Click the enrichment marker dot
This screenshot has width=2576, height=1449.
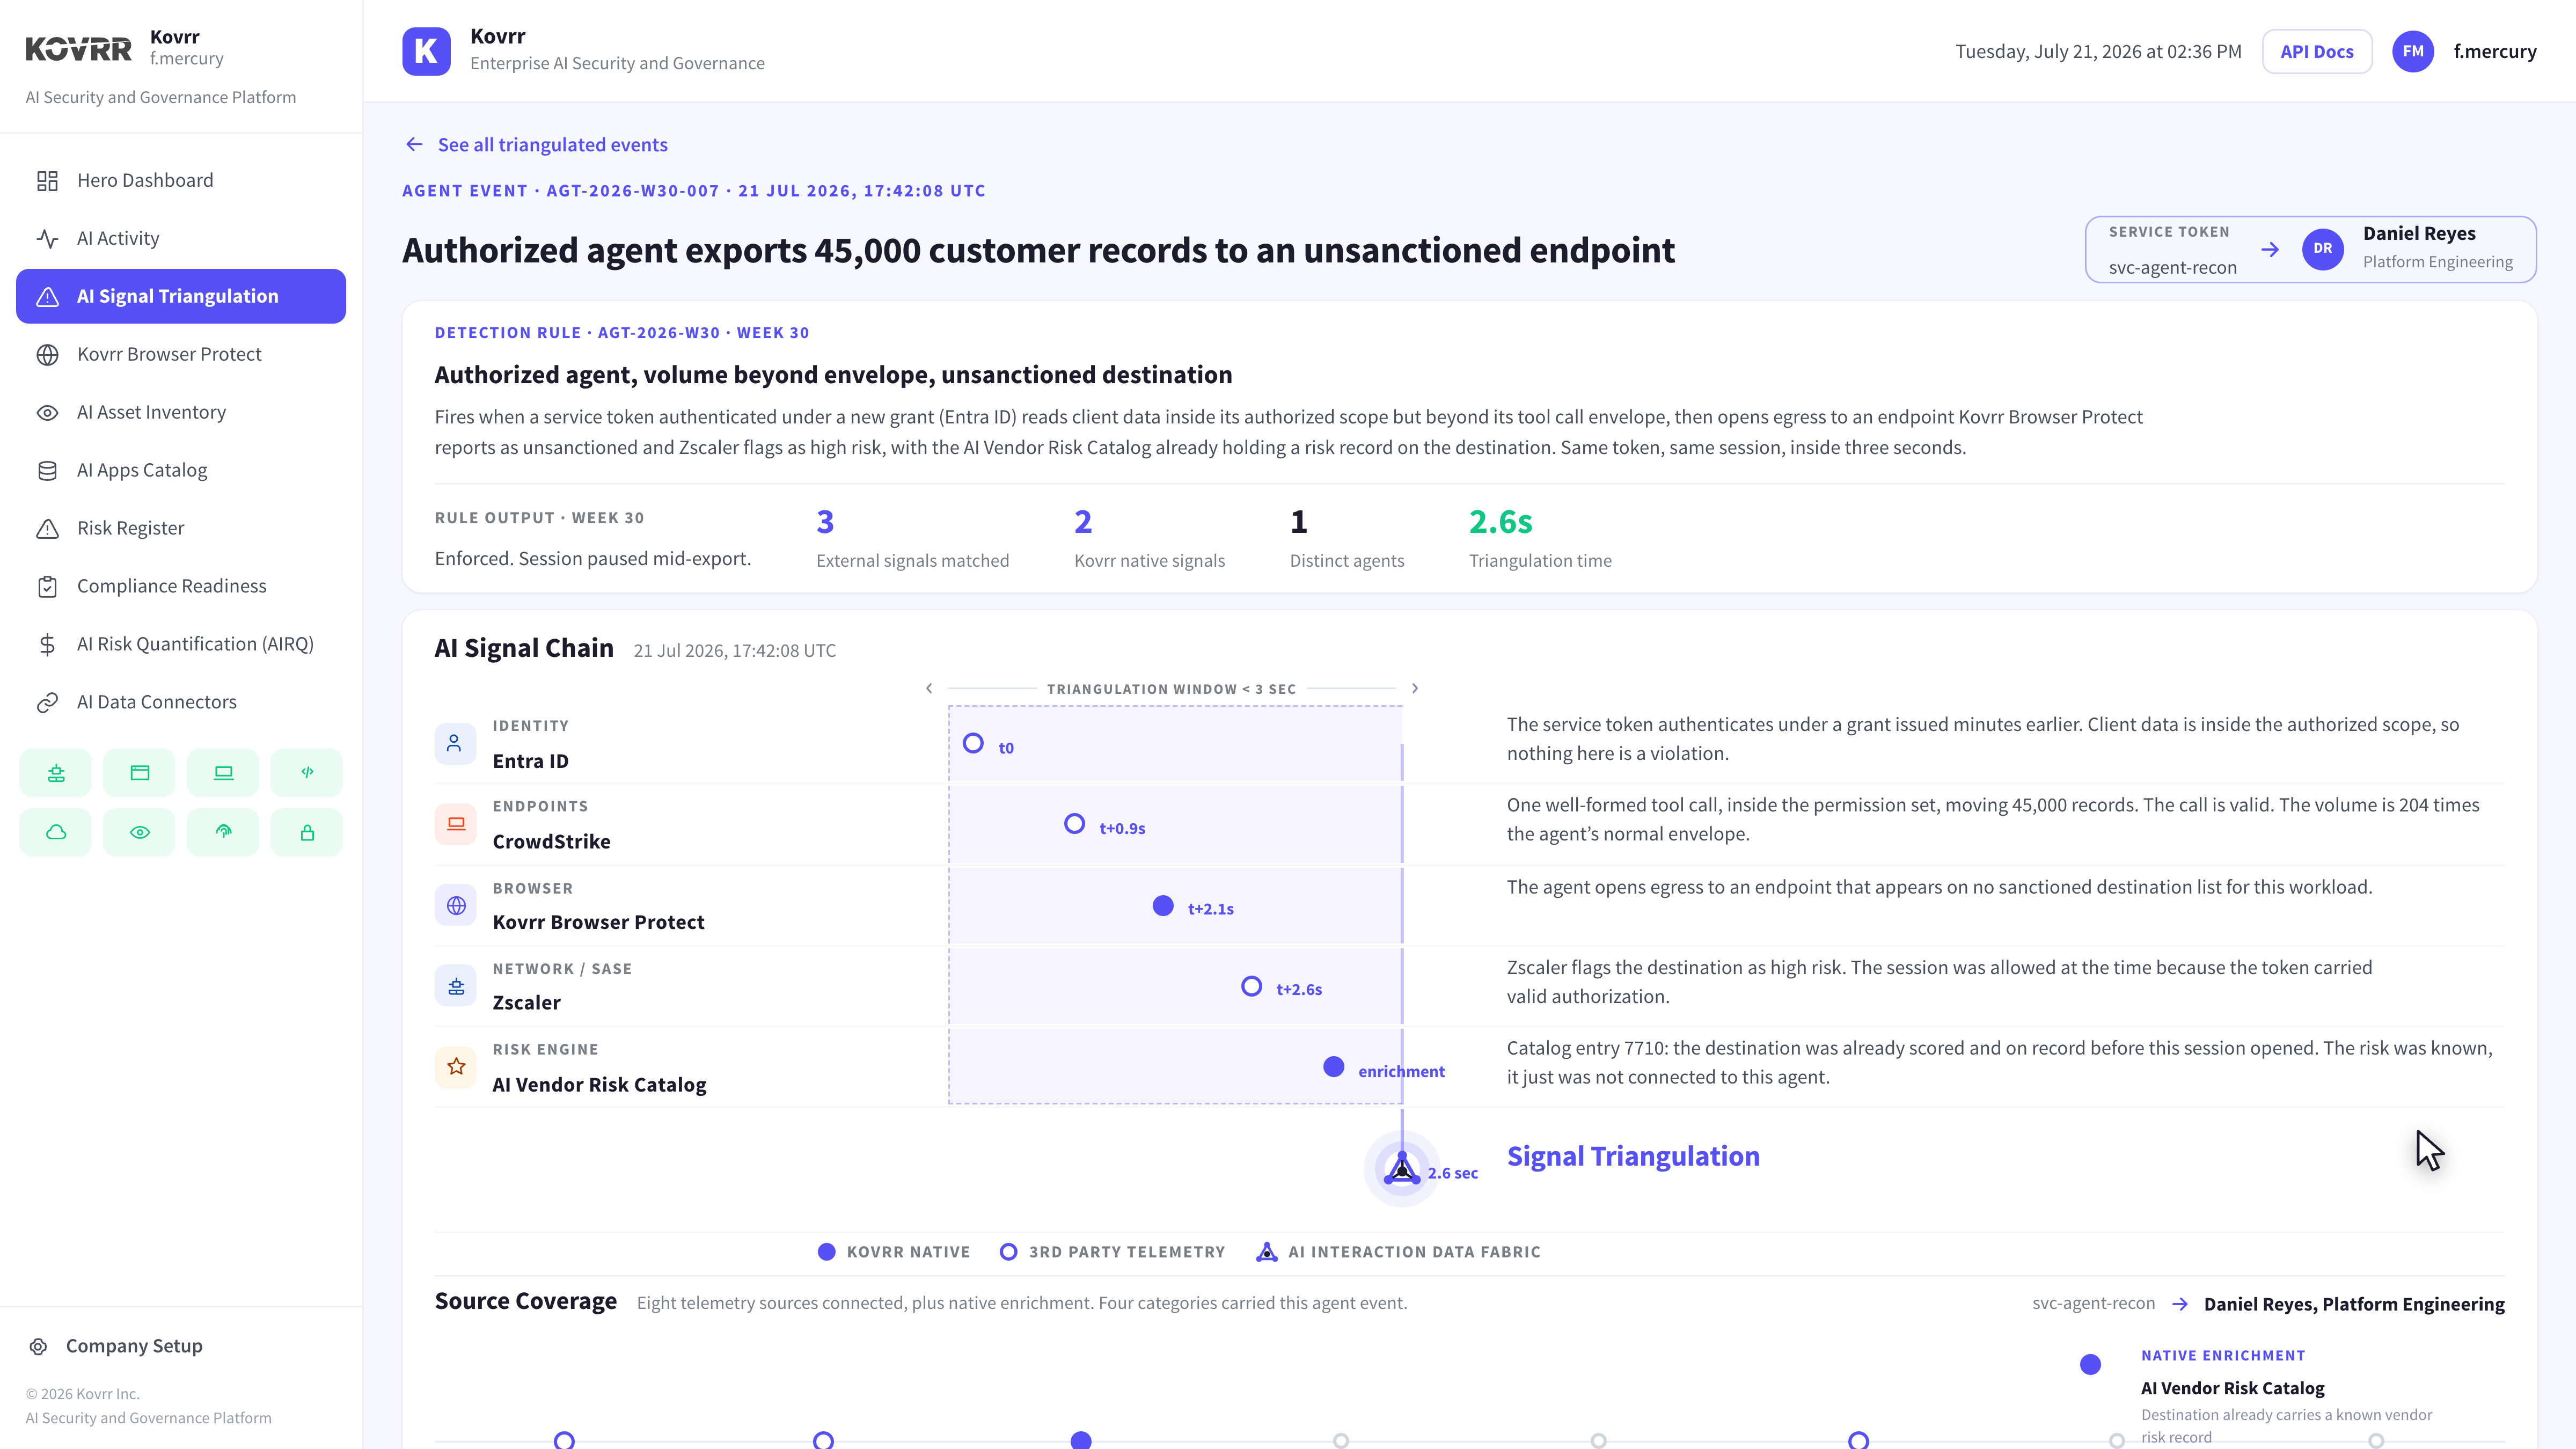click(x=1333, y=1067)
